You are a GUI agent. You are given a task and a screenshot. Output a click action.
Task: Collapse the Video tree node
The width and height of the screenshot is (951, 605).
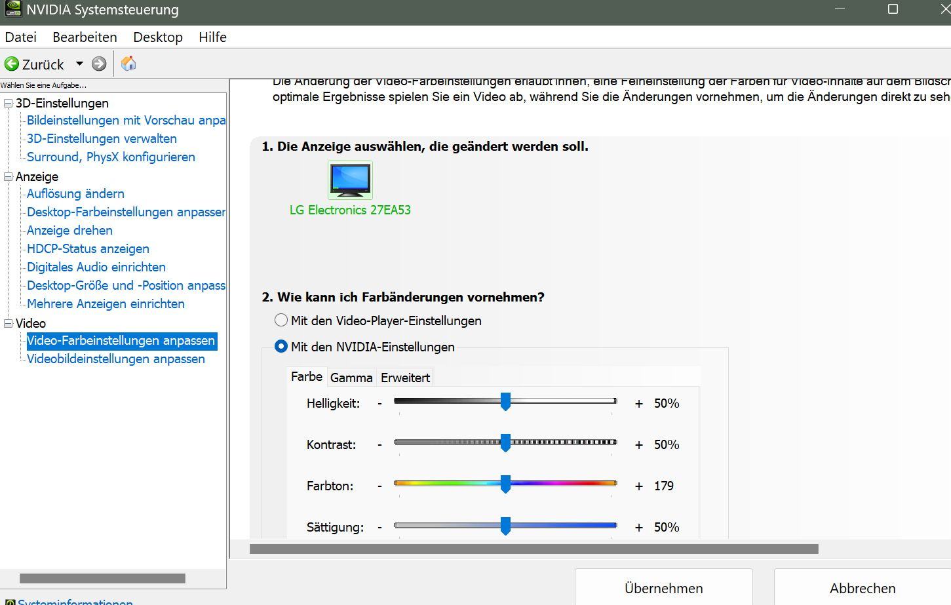click(9, 323)
